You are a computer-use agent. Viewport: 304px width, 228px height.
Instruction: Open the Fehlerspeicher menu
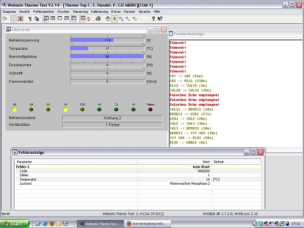point(44,12)
